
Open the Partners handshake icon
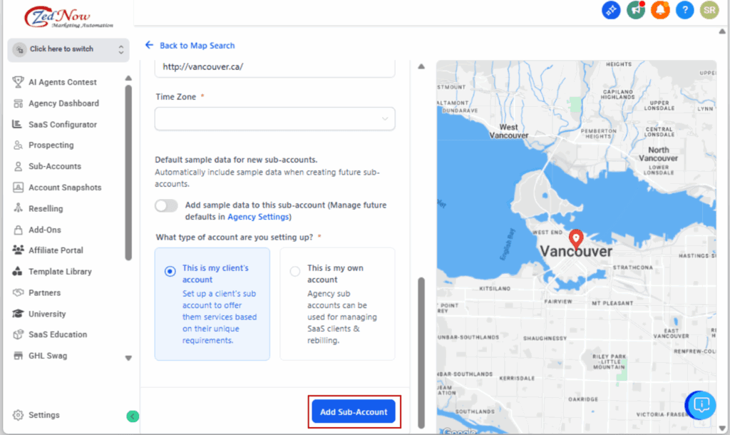[18, 292]
